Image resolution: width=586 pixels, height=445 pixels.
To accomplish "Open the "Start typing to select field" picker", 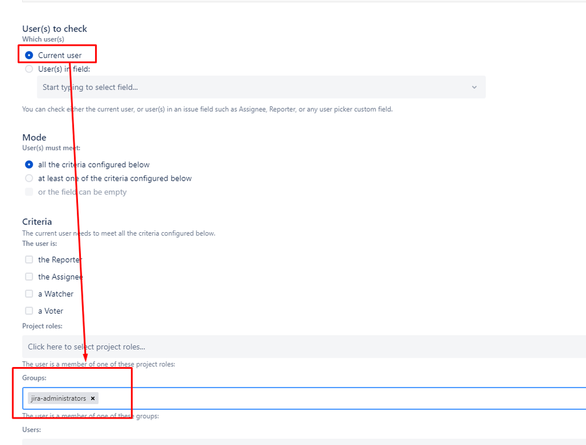I will click(x=235, y=87).
